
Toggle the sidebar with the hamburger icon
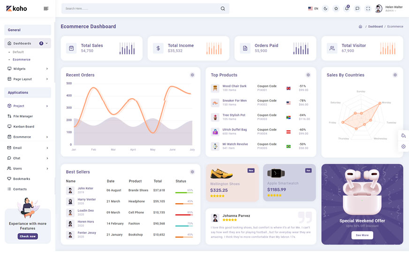click(46, 8)
